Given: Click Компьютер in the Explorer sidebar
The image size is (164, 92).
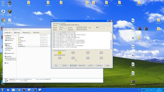Looking at the screenshot, I should pyautogui.click(x=8, y=56).
